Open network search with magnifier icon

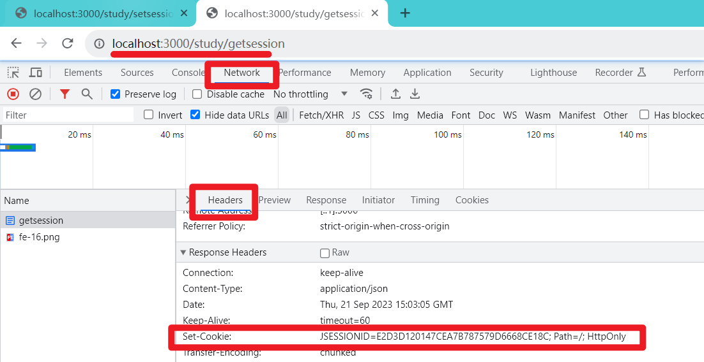pyautogui.click(x=87, y=94)
